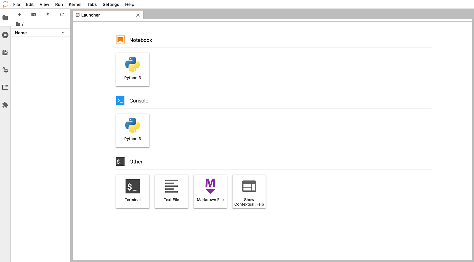This screenshot has height=262, width=474.
Task: Create a new Markdown File
Action: pyautogui.click(x=210, y=192)
